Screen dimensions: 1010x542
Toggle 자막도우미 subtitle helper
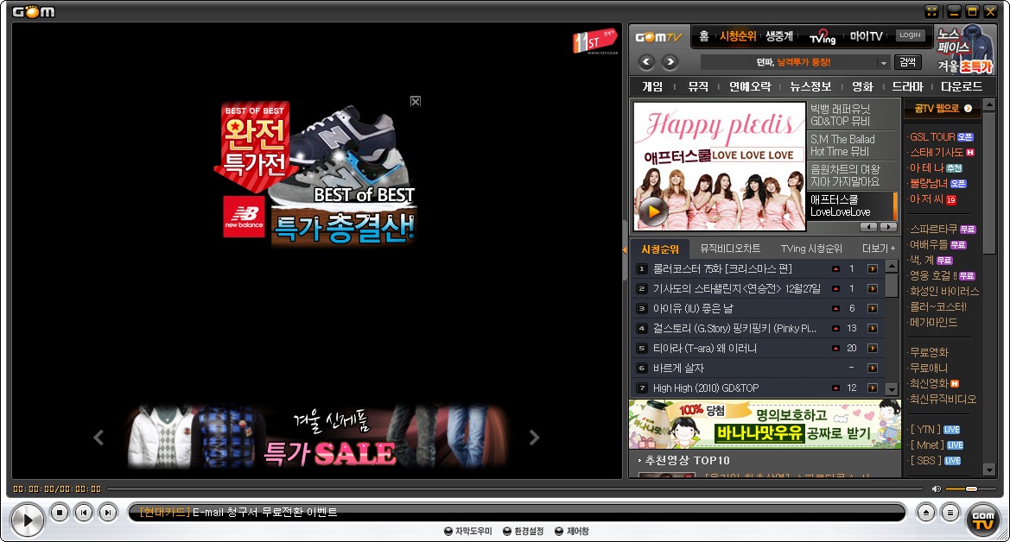point(467,531)
